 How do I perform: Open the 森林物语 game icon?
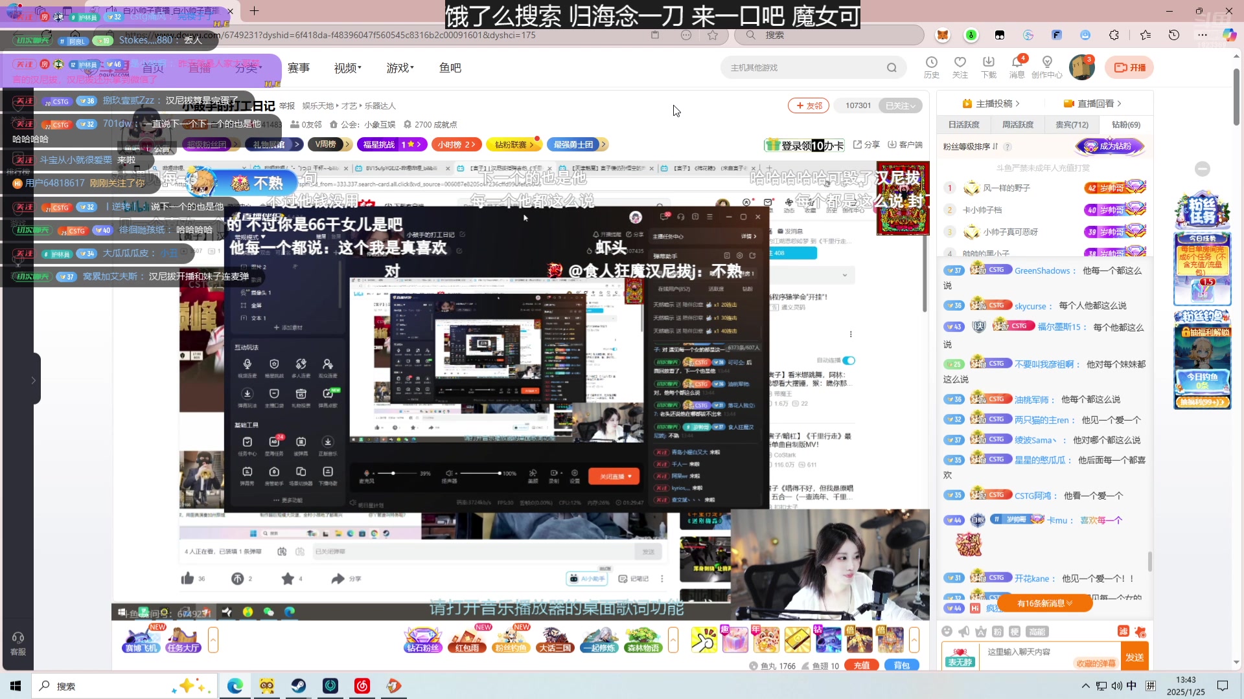(x=643, y=639)
